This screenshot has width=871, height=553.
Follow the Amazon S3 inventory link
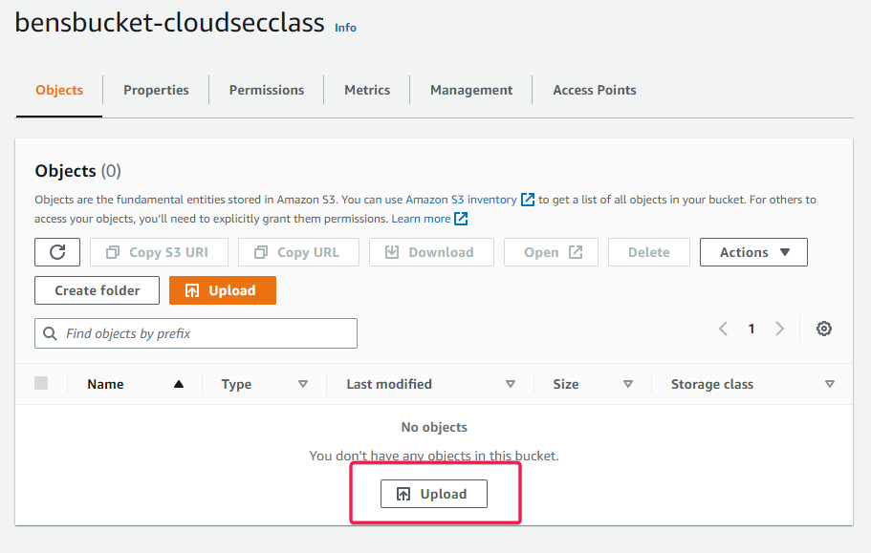click(x=461, y=200)
